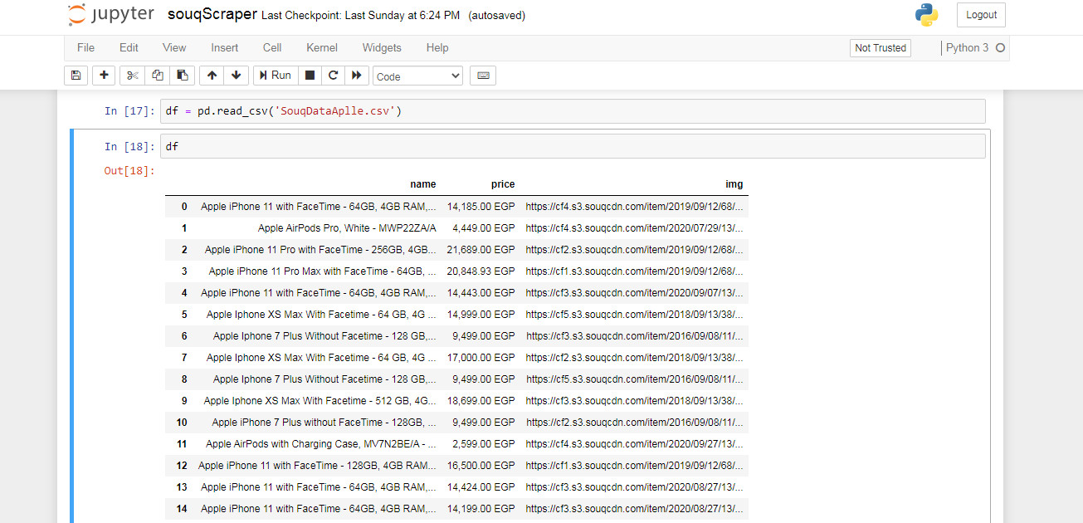1083x523 pixels.
Task: Save and checkpoint with floppy icon
Action: tap(76, 76)
